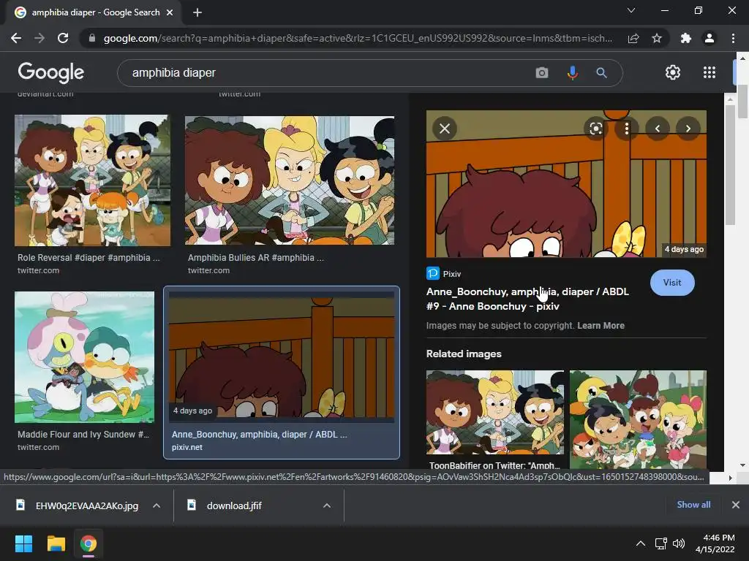Select the highlighted pixiv.net result card

coord(282,373)
